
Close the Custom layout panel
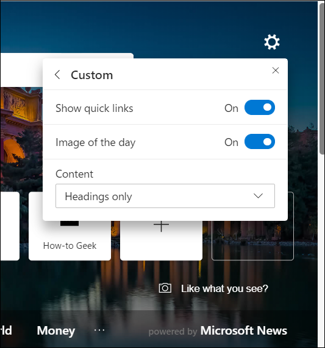click(x=276, y=71)
